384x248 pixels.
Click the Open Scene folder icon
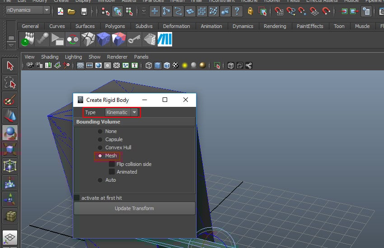tap(71, 11)
